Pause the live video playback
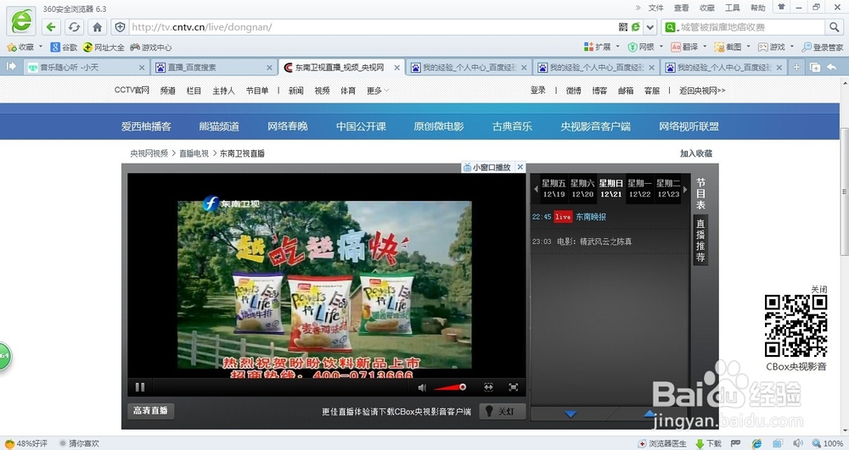Screen dimensions: 849x450 pyautogui.click(x=140, y=386)
